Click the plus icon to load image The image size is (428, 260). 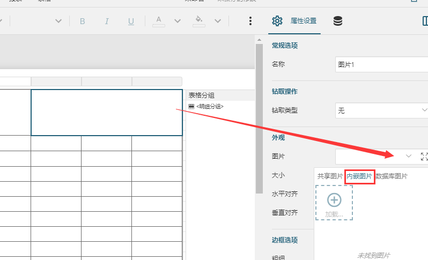334,200
